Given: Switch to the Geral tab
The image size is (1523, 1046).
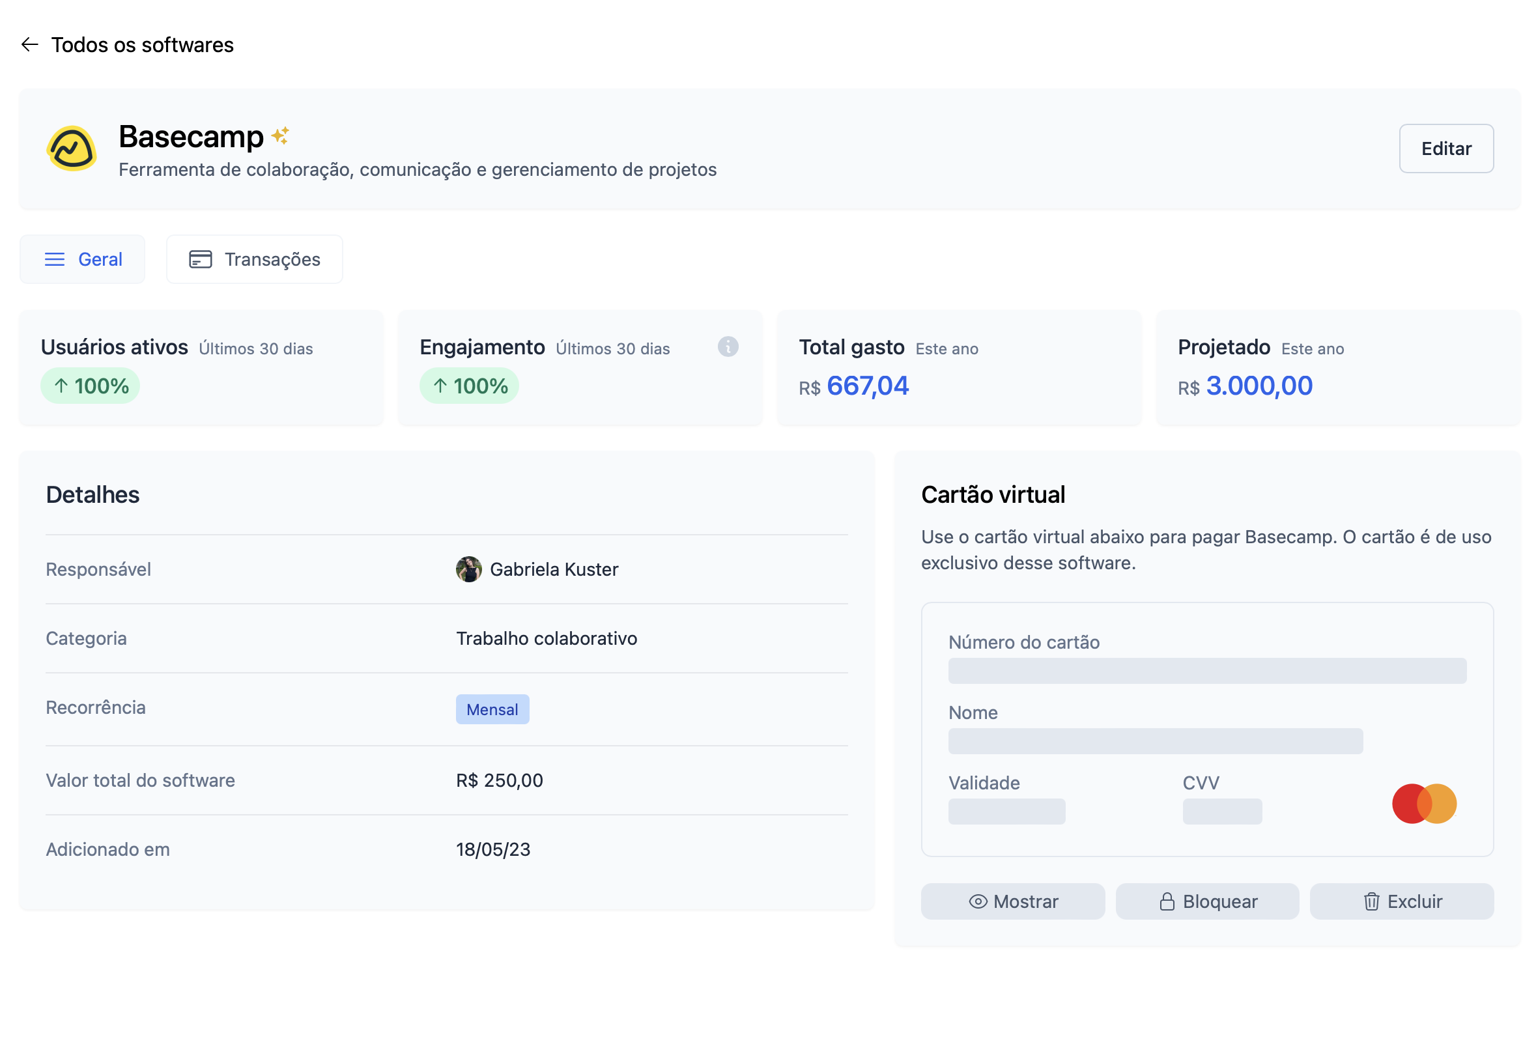Looking at the screenshot, I should [x=83, y=259].
